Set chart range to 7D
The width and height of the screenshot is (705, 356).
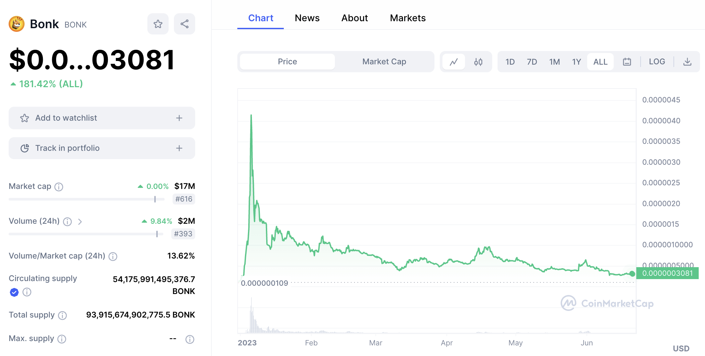point(532,62)
